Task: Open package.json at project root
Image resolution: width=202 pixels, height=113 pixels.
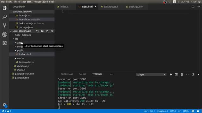Action: 32,78
